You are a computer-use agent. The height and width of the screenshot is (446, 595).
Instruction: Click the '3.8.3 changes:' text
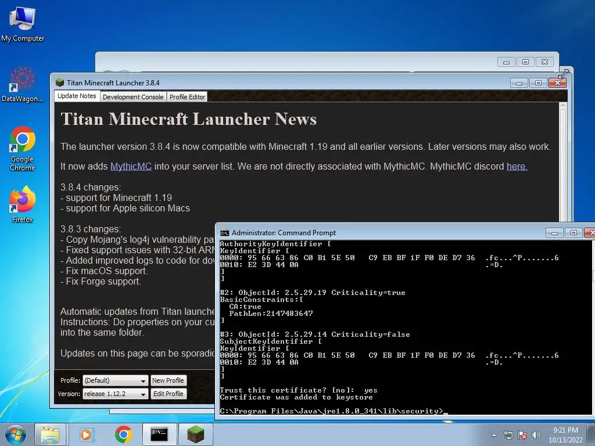[x=91, y=229]
